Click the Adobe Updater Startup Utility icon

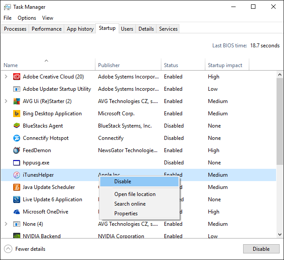click(17, 89)
